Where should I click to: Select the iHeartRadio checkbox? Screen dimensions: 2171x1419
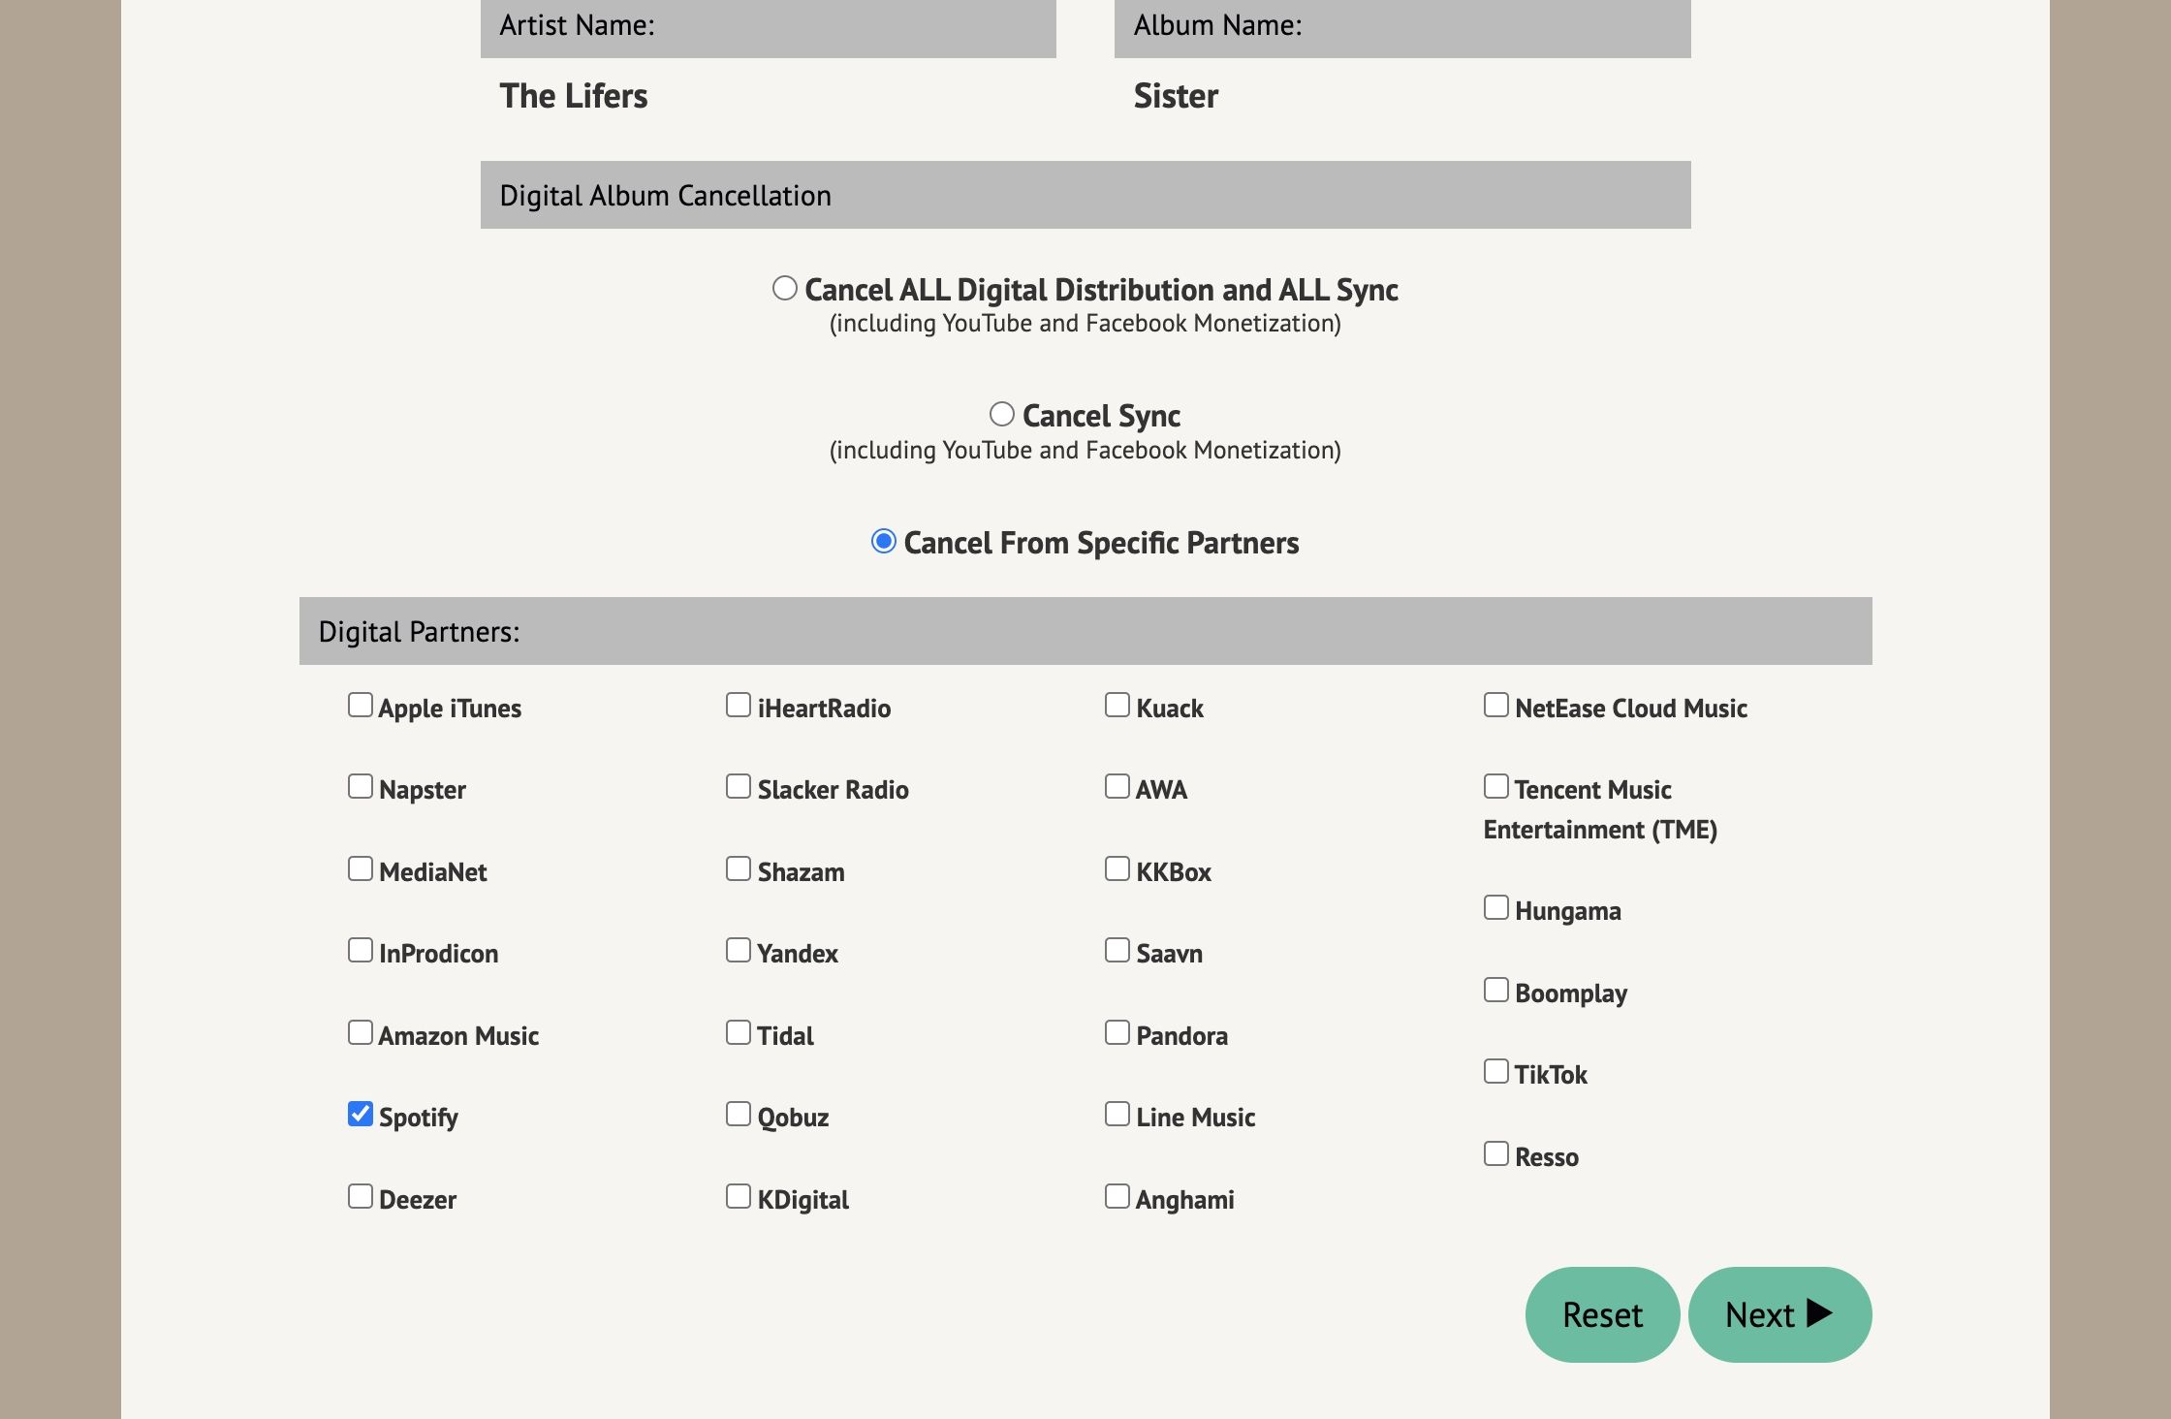pos(739,705)
